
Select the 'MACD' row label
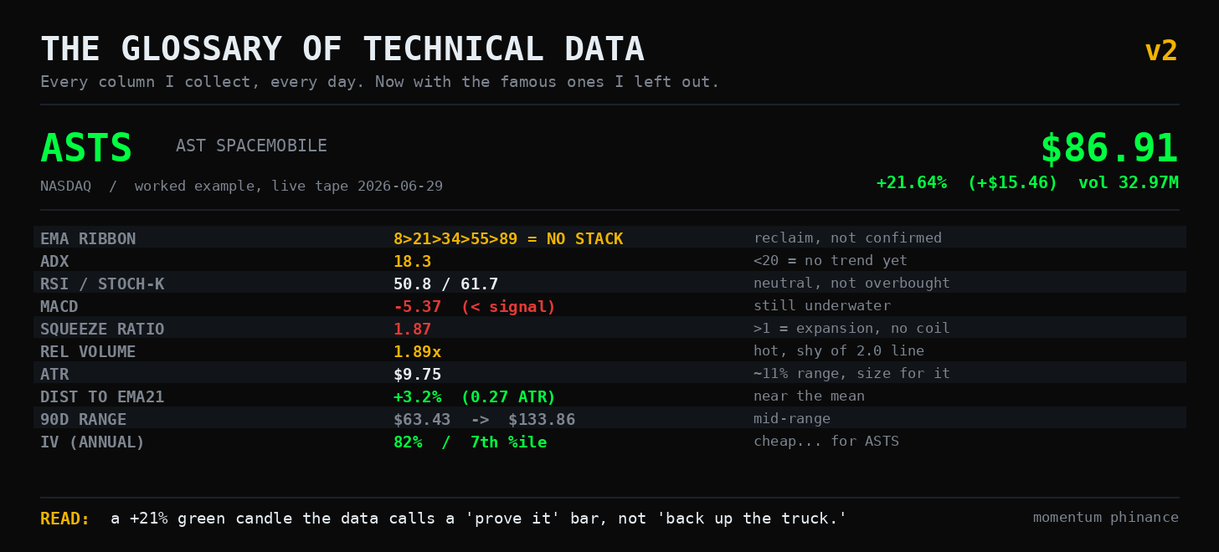point(59,307)
